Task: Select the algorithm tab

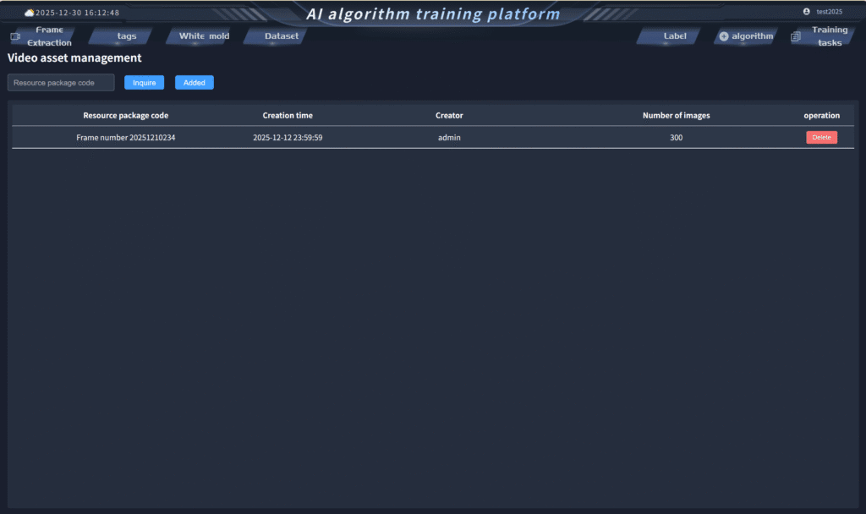Action: coord(752,36)
